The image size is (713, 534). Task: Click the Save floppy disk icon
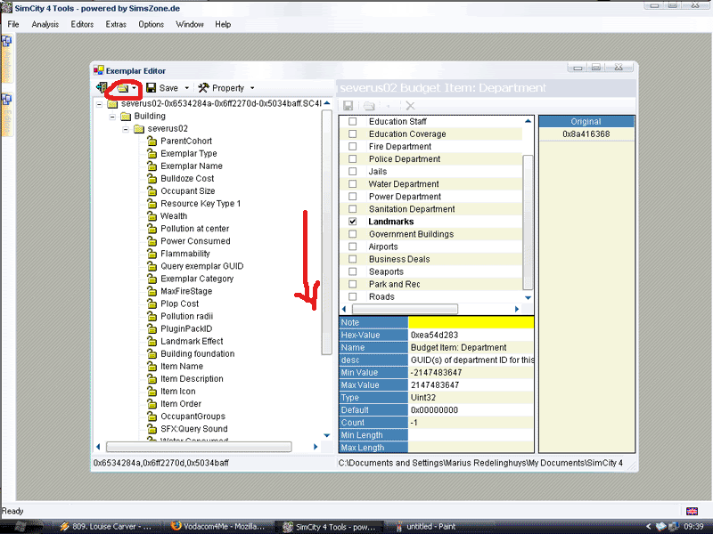151,88
